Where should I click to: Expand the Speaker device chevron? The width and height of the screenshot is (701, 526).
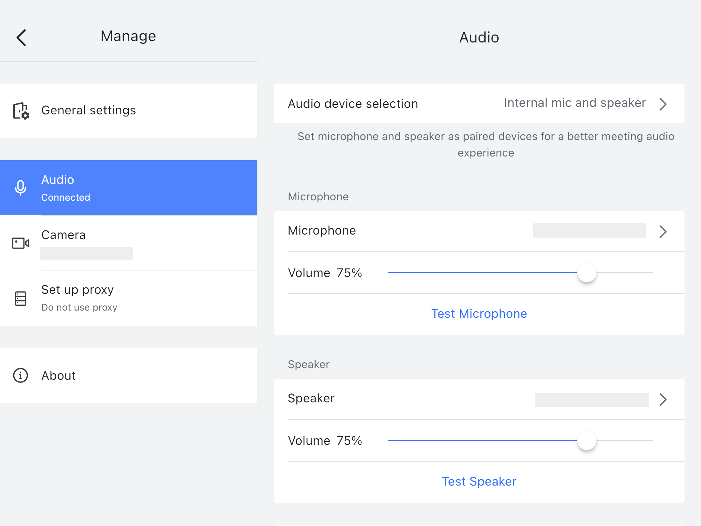point(663,400)
